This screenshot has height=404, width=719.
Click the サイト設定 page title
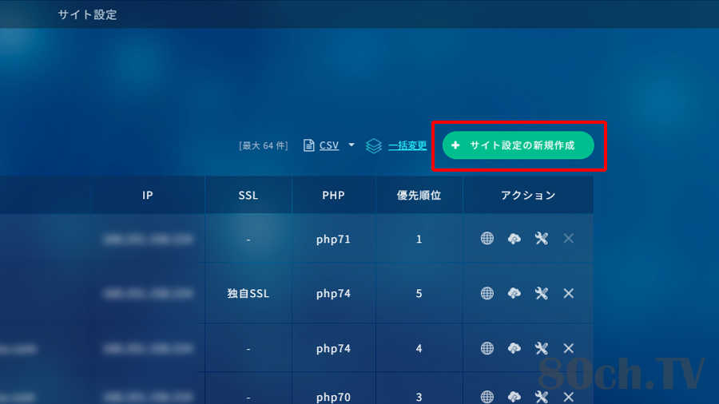click(87, 14)
